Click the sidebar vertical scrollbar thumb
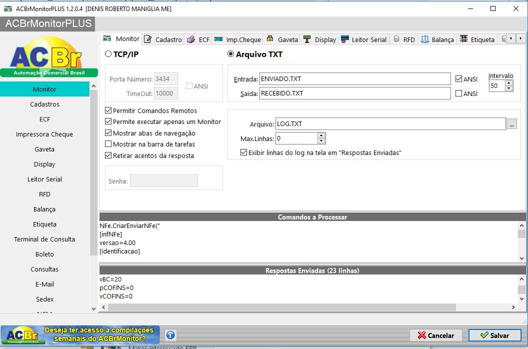The height and width of the screenshot is (349, 528). click(93, 172)
